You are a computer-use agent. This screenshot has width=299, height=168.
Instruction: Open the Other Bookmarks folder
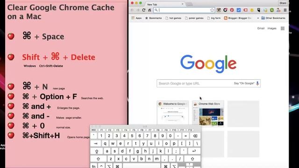coord(273,18)
